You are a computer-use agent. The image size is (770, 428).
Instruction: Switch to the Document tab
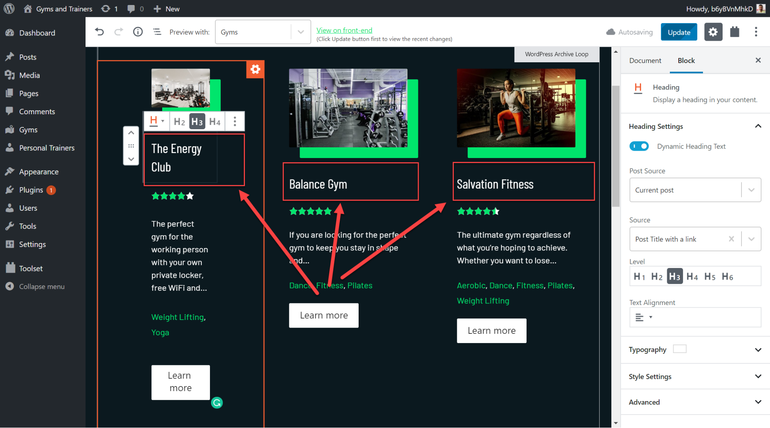tap(645, 60)
